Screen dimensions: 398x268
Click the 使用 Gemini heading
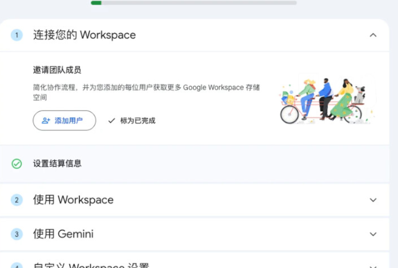pos(63,234)
